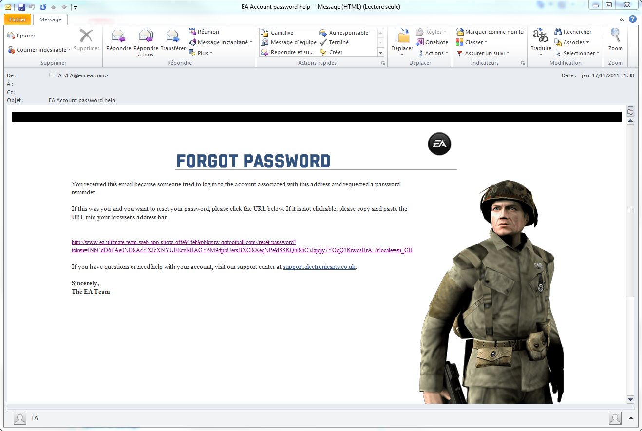Viewport: 642px width, 431px height.
Task: Send message to OneNote
Action: 432,42
